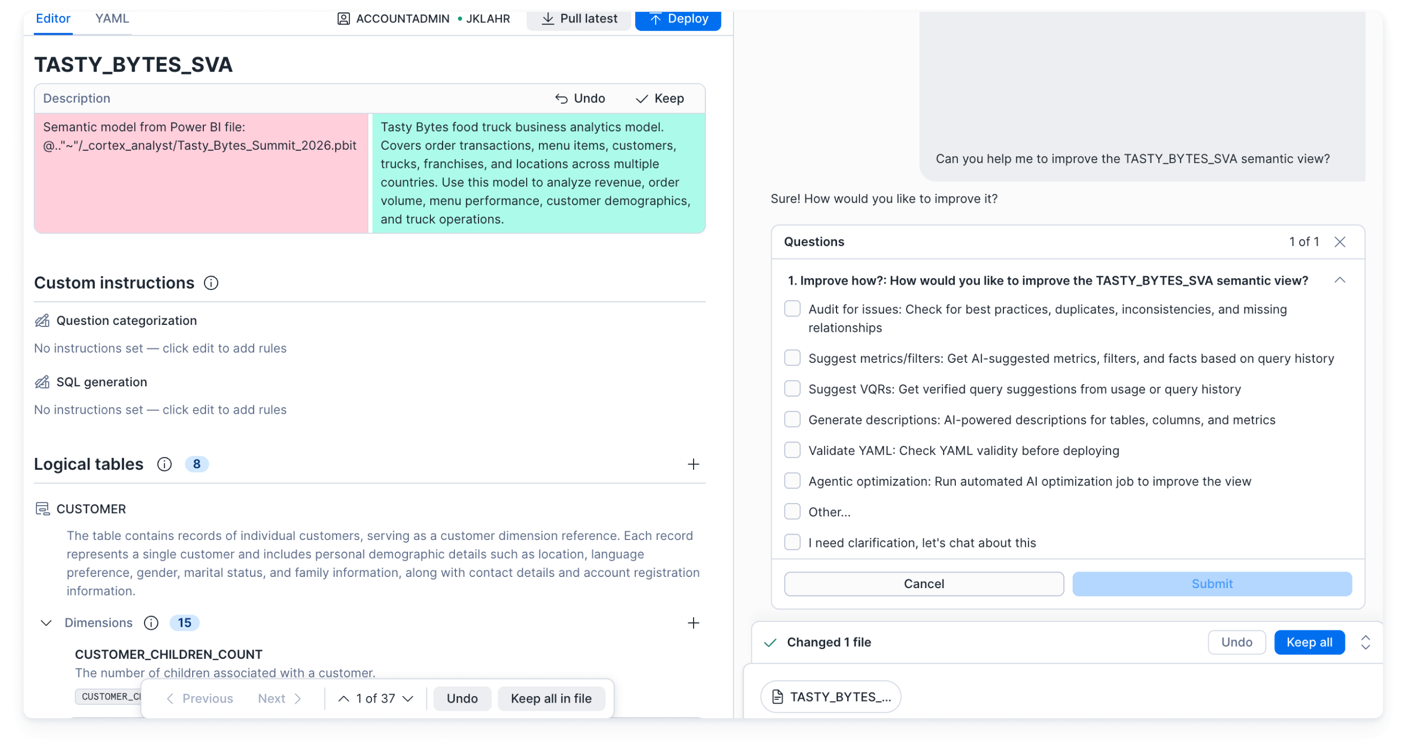Click the info icon beside Custom instructions
The height and width of the screenshot is (754, 1407).
point(211,283)
